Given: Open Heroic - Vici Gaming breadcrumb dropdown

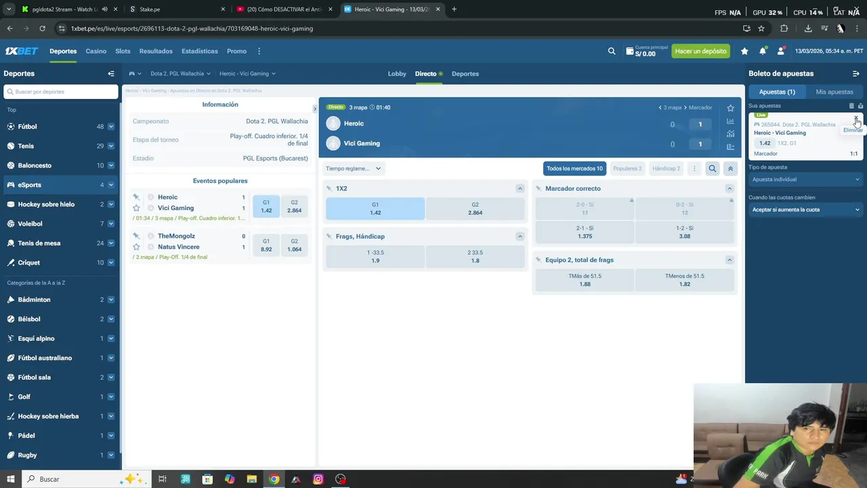Looking at the screenshot, I should click(247, 73).
